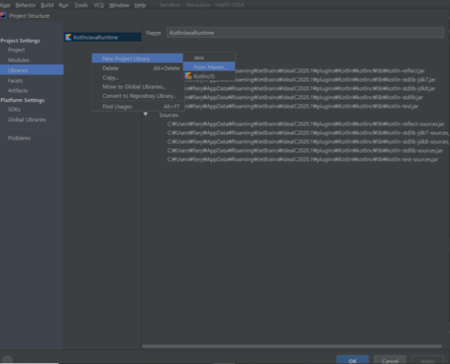Select From Maven... in submenu
This screenshot has width=450, height=364.
(x=209, y=67)
